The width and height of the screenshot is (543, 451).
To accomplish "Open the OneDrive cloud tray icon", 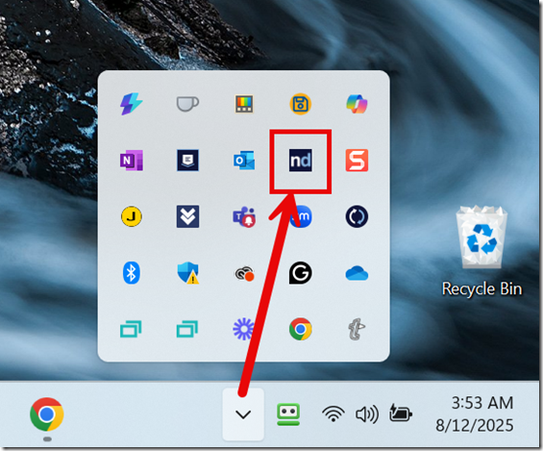I will click(357, 273).
